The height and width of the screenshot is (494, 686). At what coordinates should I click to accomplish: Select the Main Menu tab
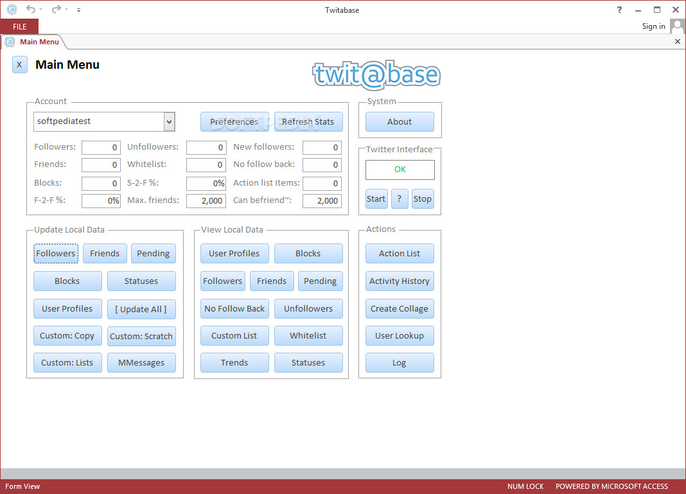tap(33, 42)
